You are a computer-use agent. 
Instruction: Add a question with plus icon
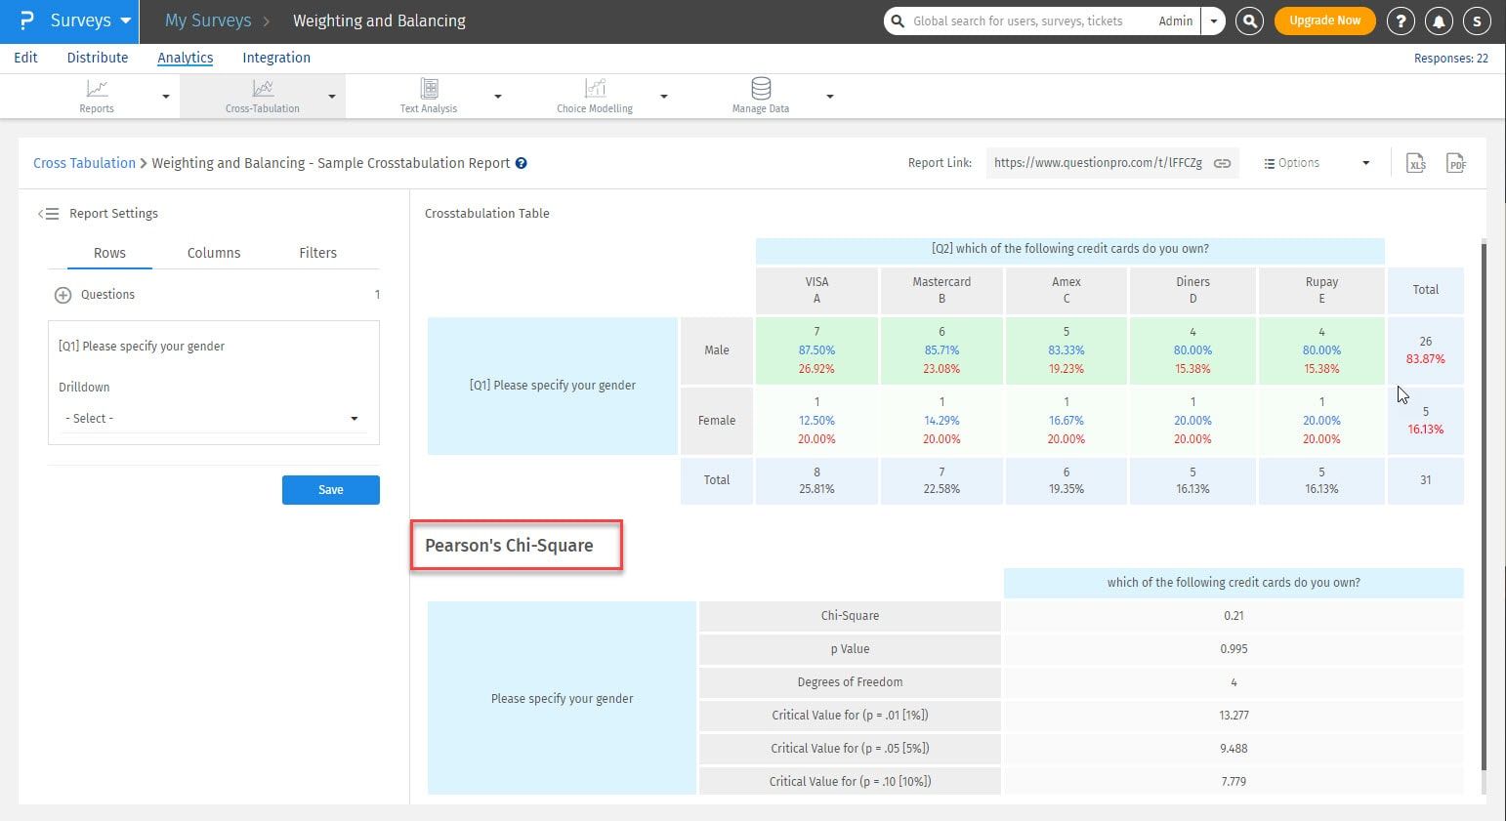(x=63, y=295)
